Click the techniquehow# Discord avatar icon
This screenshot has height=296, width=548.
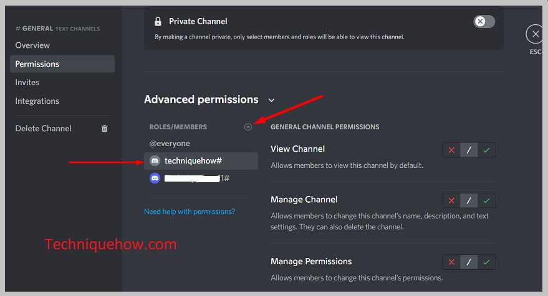(155, 160)
